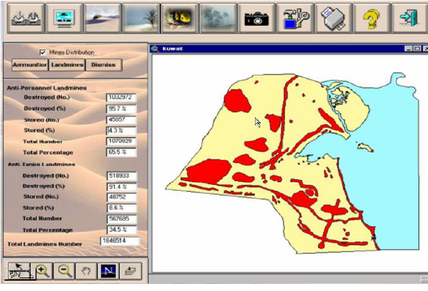
Task: Click the layers stack tool icon
Action: click(x=131, y=271)
